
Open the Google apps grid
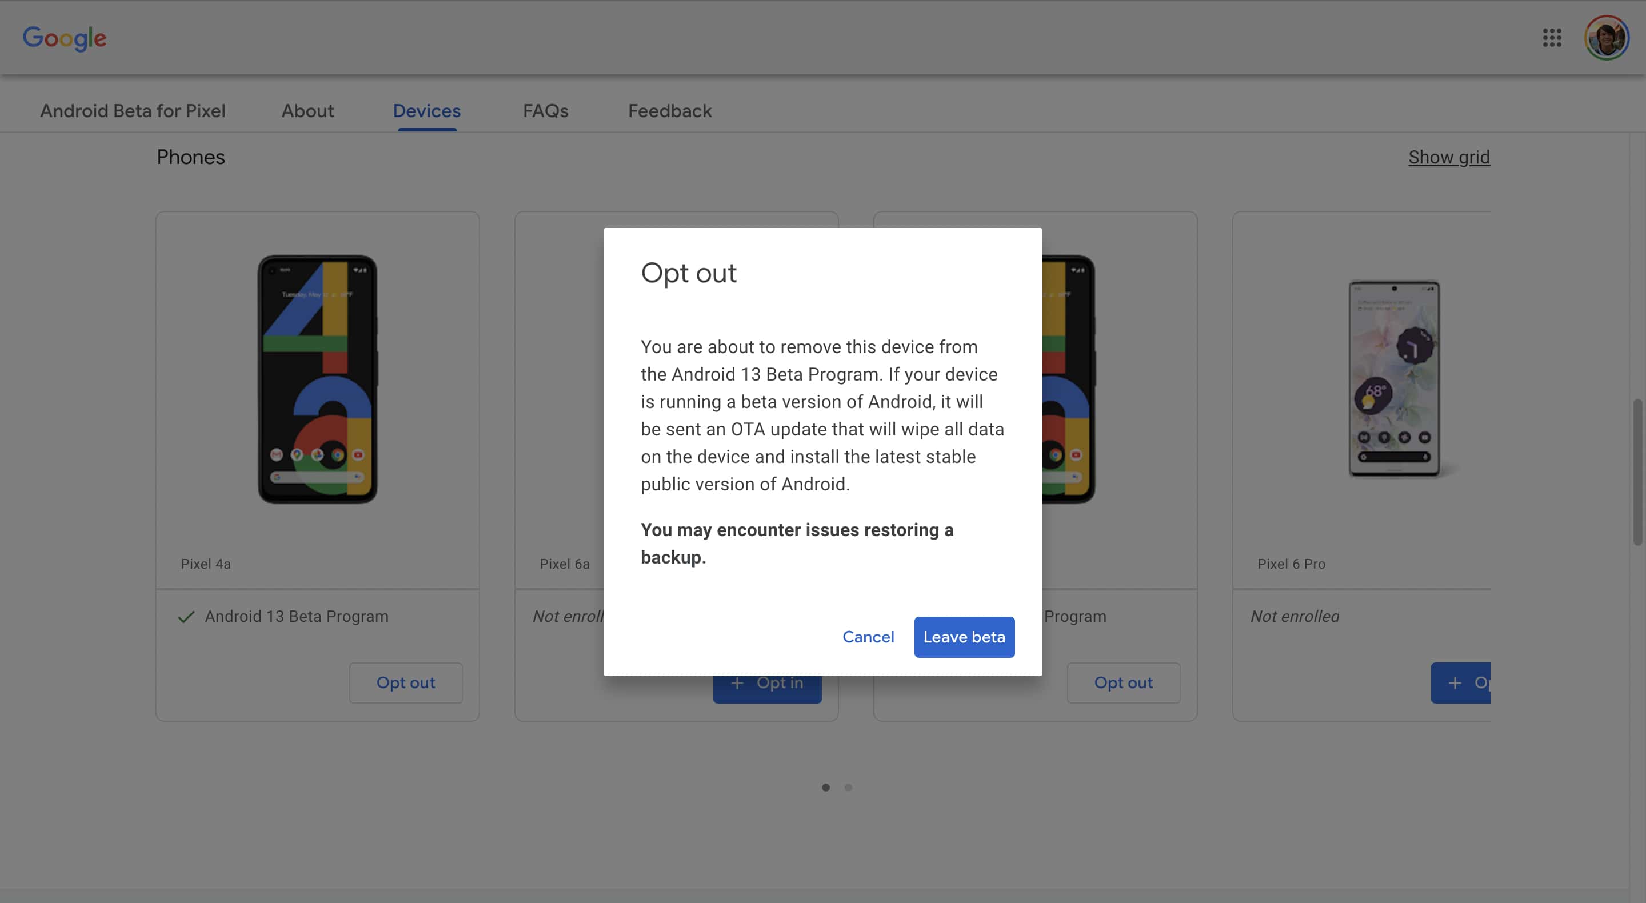tap(1552, 38)
